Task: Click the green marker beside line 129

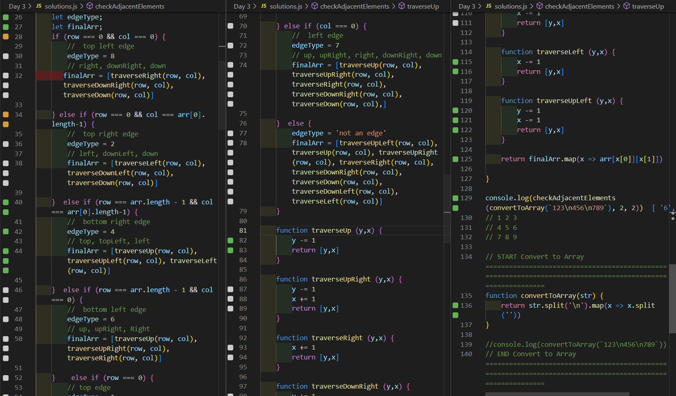Action: click(x=455, y=198)
